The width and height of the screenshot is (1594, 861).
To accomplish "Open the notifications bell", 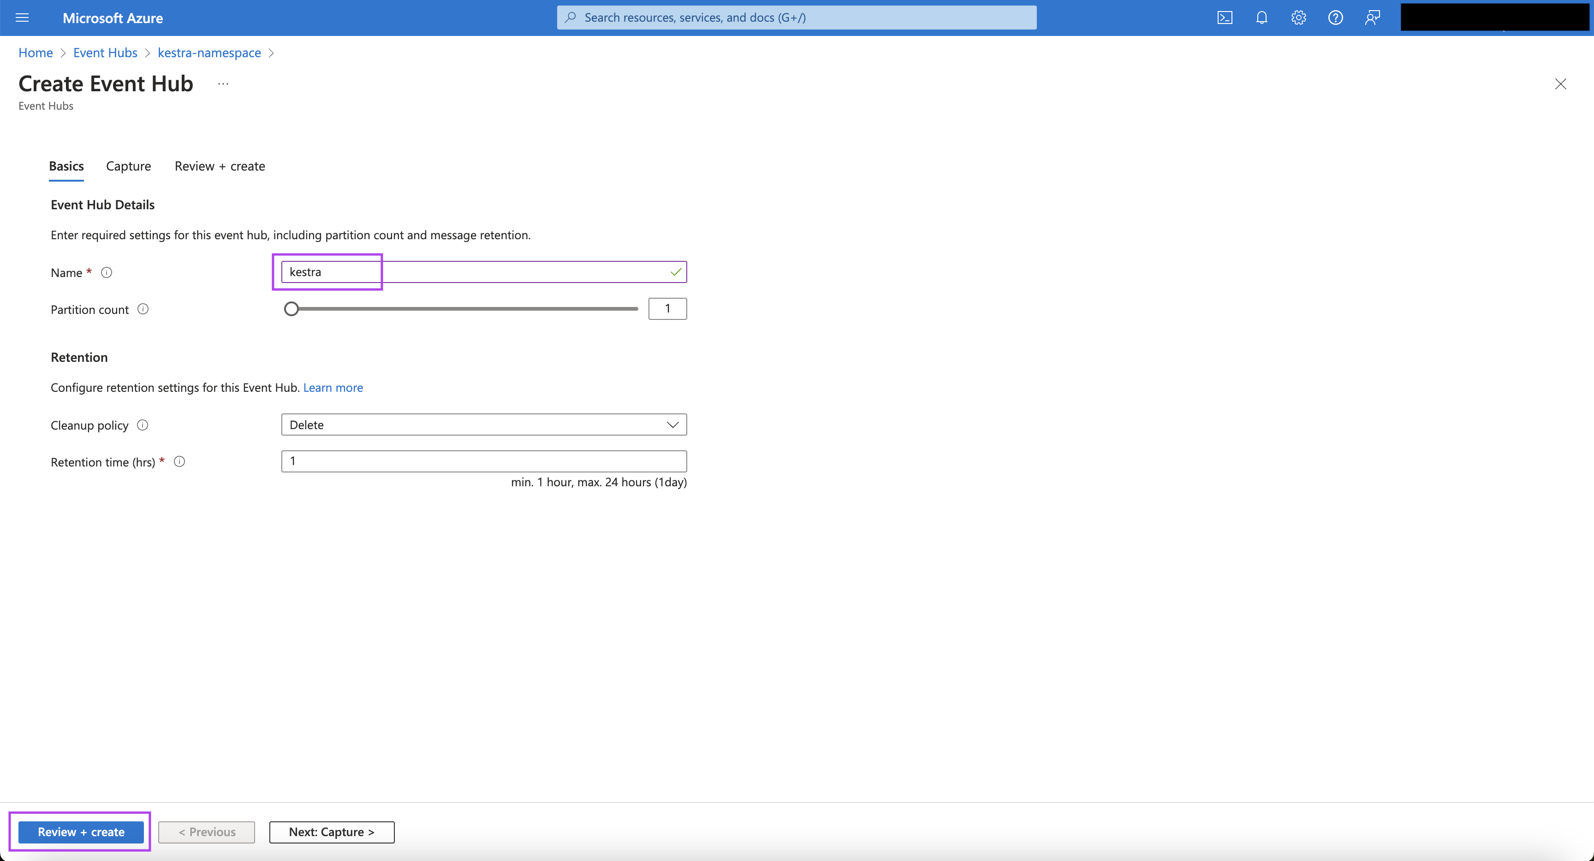I will point(1262,18).
